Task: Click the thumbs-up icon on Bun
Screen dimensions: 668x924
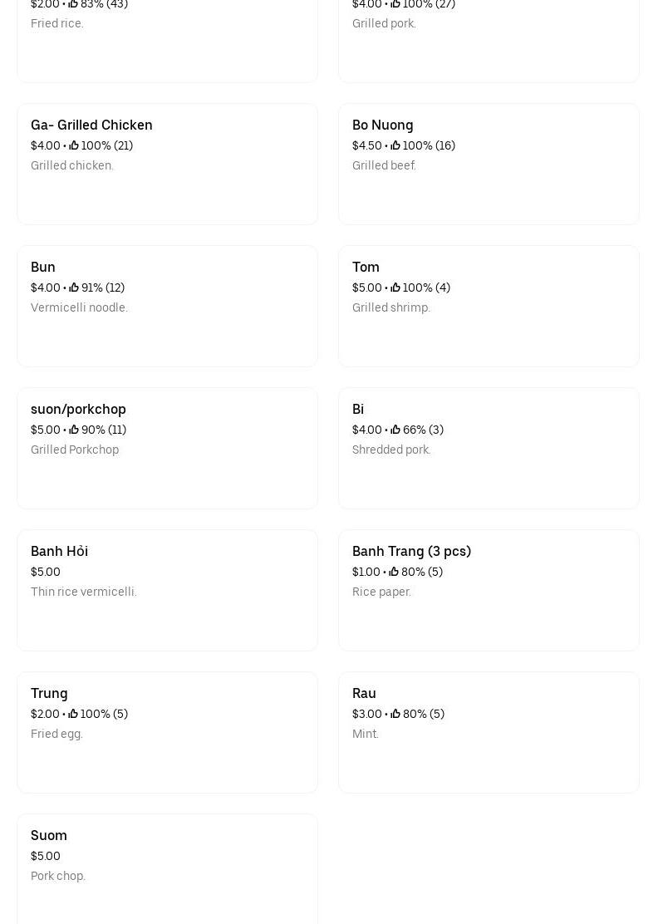Action: point(74,288)
